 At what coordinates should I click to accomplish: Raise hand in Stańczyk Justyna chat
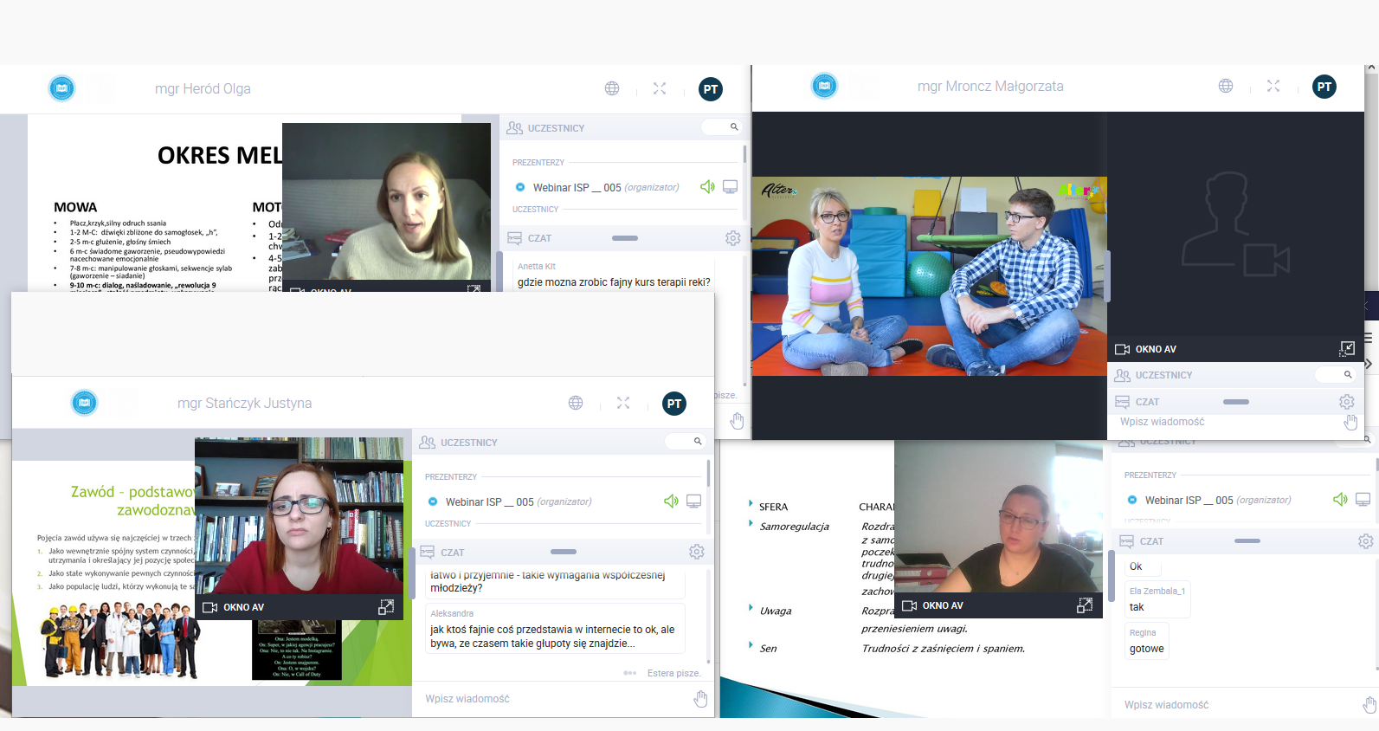[x=700, y=699]
